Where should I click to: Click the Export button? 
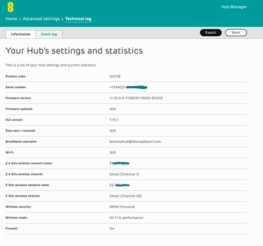click(x=210, y=33)
